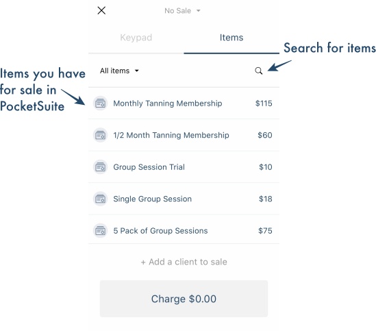Click the Single Group Session item icon
Image resolution: width=376 pixels, height=331 pixels.
[x=100, y=199]
